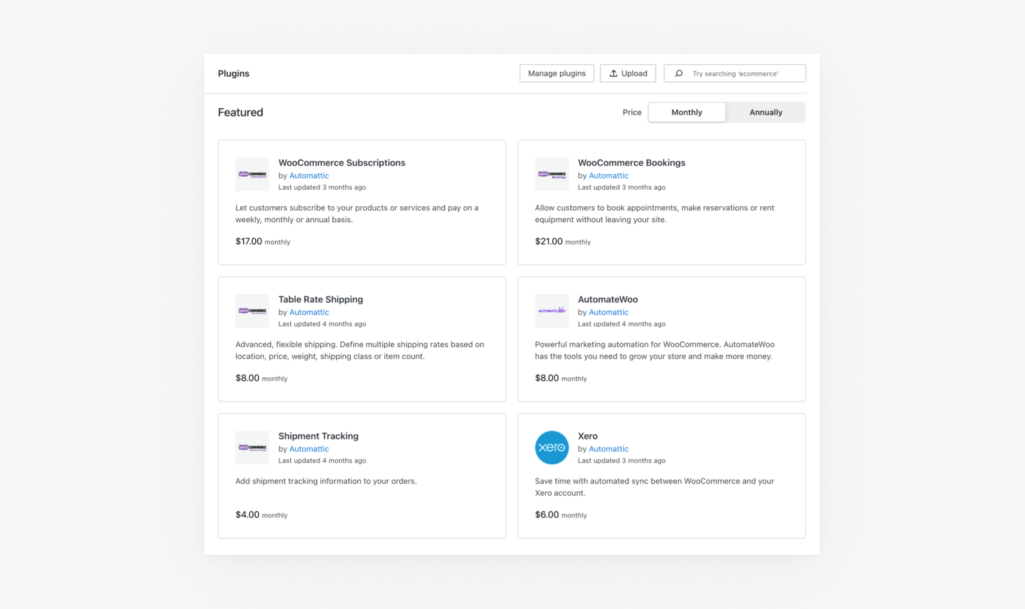The width and height of the screenshot is (1025, 609).
Task: Open Manage plugins page
Action: (x=557, y=74)
